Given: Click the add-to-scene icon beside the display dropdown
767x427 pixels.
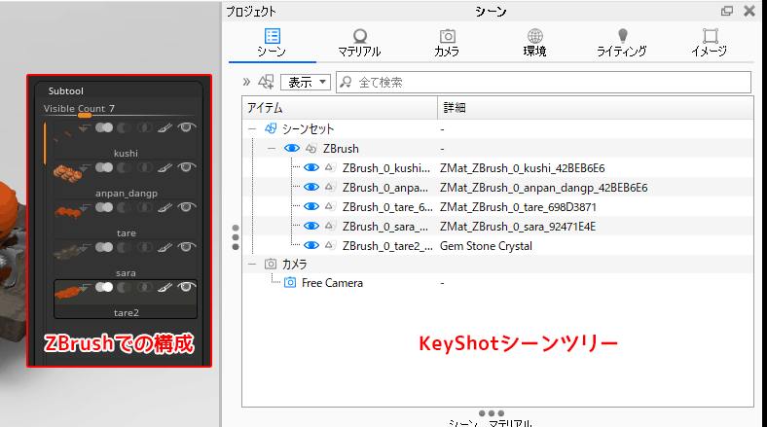Looking at the screenshot, I should point(266,83).
